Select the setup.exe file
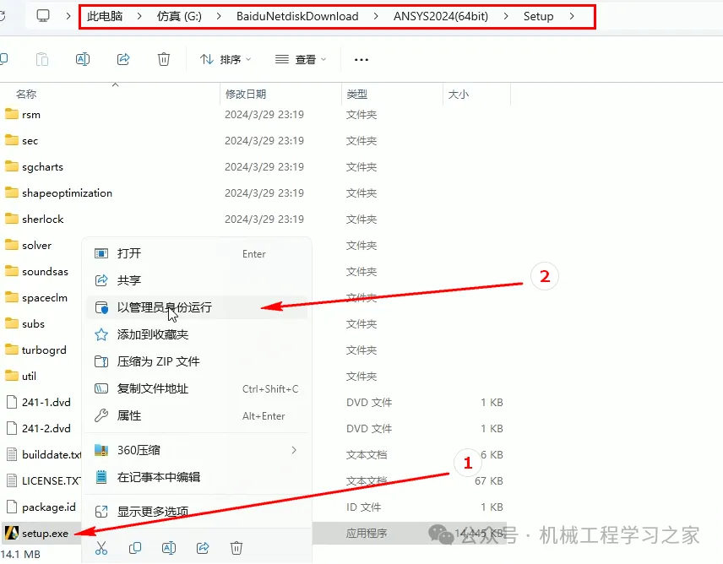Viewport: 723px width, 564px height. pos(45,533)
